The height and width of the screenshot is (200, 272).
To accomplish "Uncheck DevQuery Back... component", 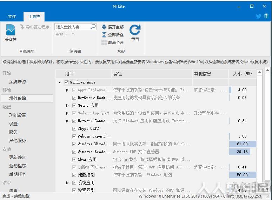I will click(74, 98).
